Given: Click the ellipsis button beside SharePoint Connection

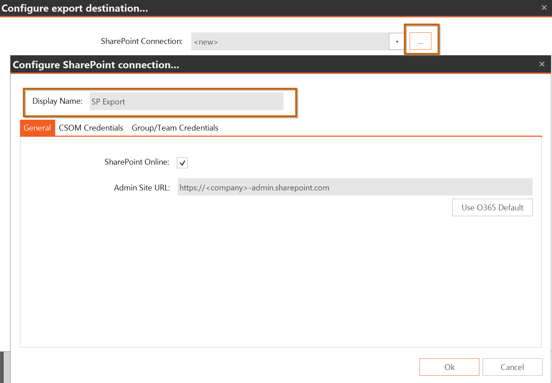Looking at the screenshot, I should (x=421, y=41).
